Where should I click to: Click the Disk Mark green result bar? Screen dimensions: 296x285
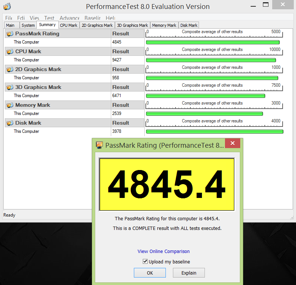click(x=215, y=131)
